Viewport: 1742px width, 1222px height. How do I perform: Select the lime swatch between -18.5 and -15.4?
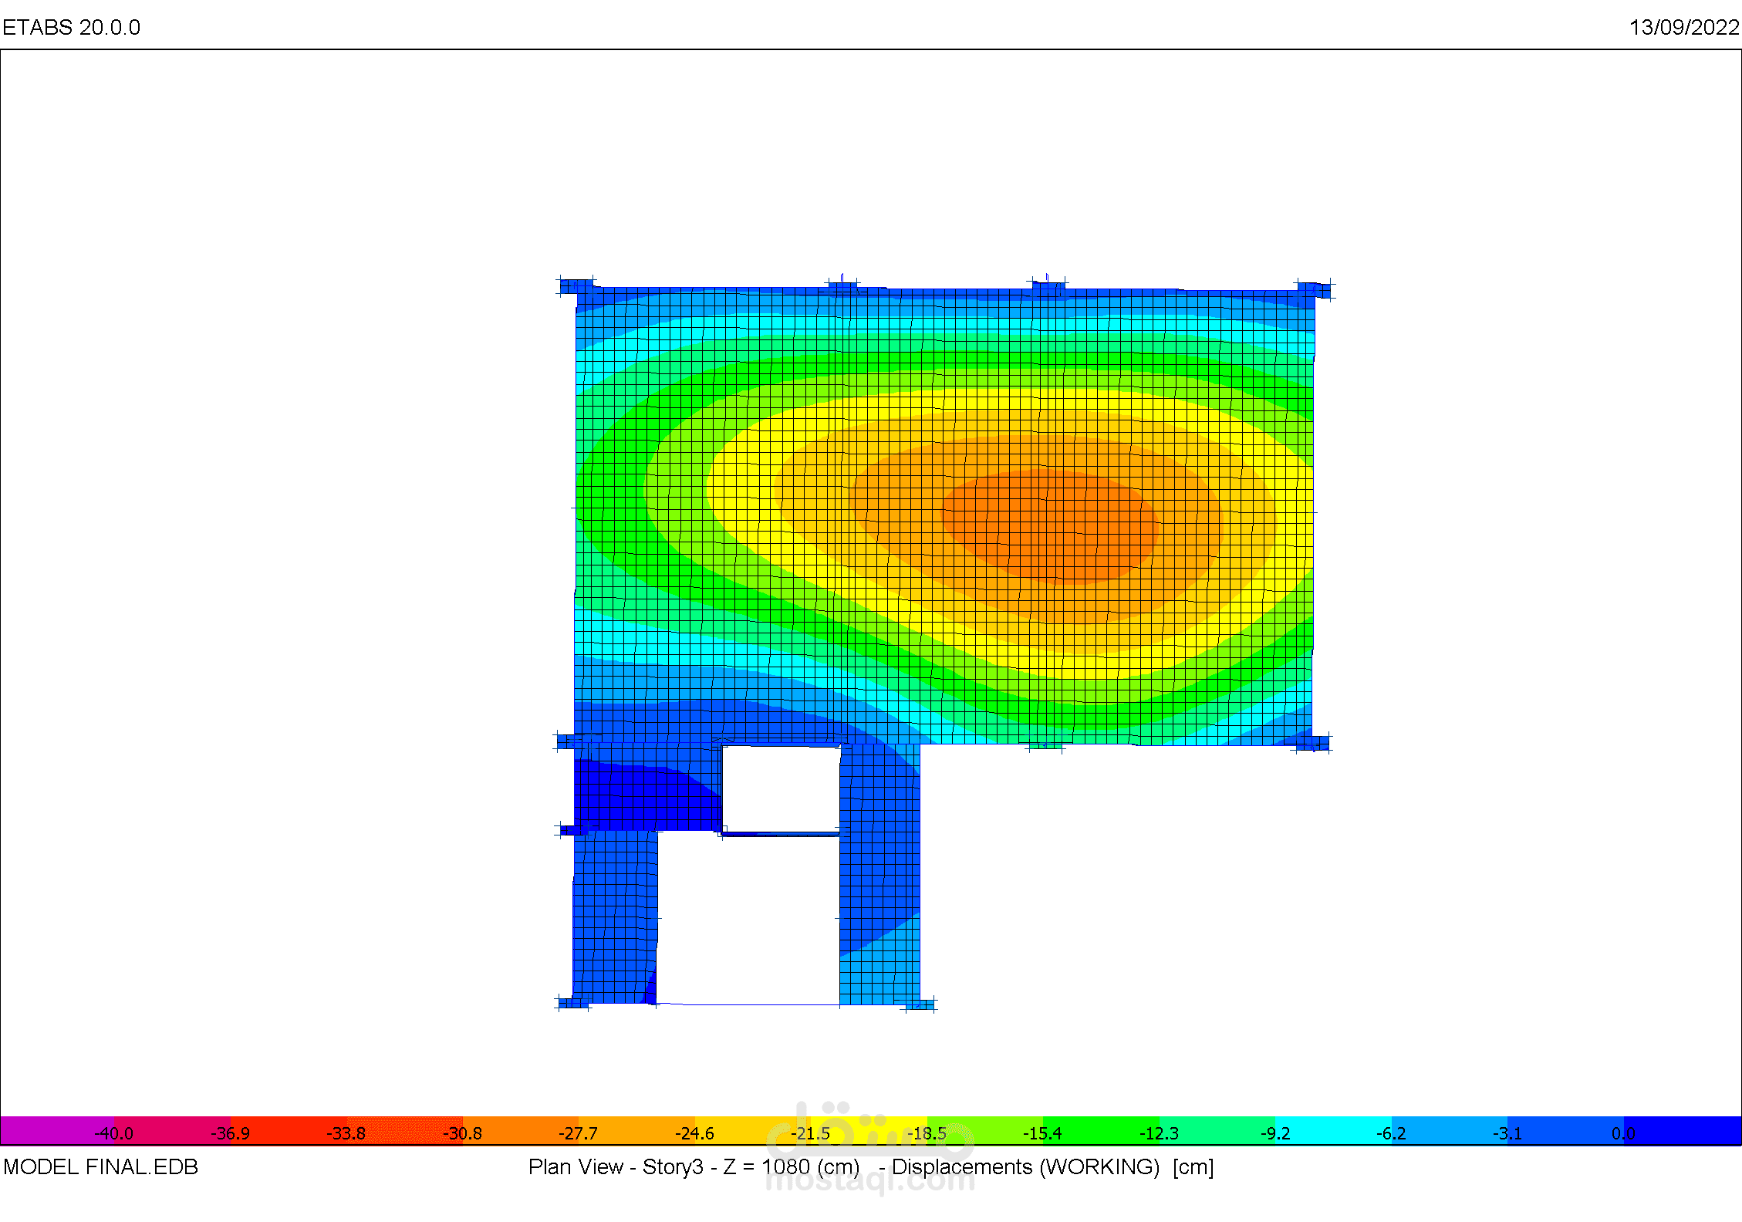point(985,1131)
